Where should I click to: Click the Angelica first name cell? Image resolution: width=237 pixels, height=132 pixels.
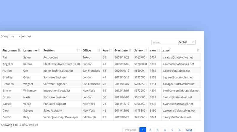(12, 64)
